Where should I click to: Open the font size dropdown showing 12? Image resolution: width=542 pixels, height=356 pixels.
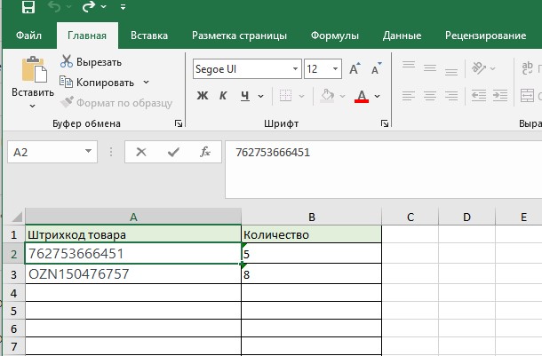click(336, 69)
